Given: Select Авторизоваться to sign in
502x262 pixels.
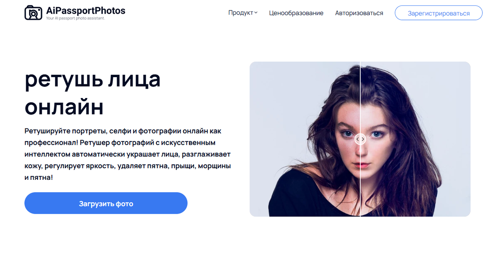Looking at the screenshot, I should pos(359,13).
